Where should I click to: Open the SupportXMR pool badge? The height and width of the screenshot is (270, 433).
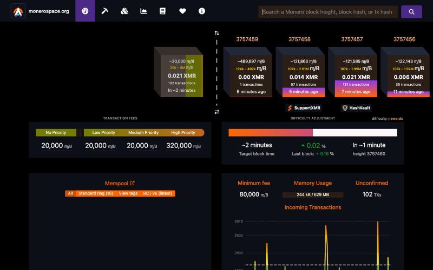[304, 108]
